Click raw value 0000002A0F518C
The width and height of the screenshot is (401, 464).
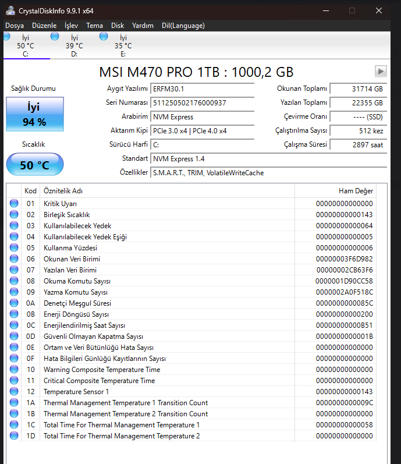tap(344, 292)
